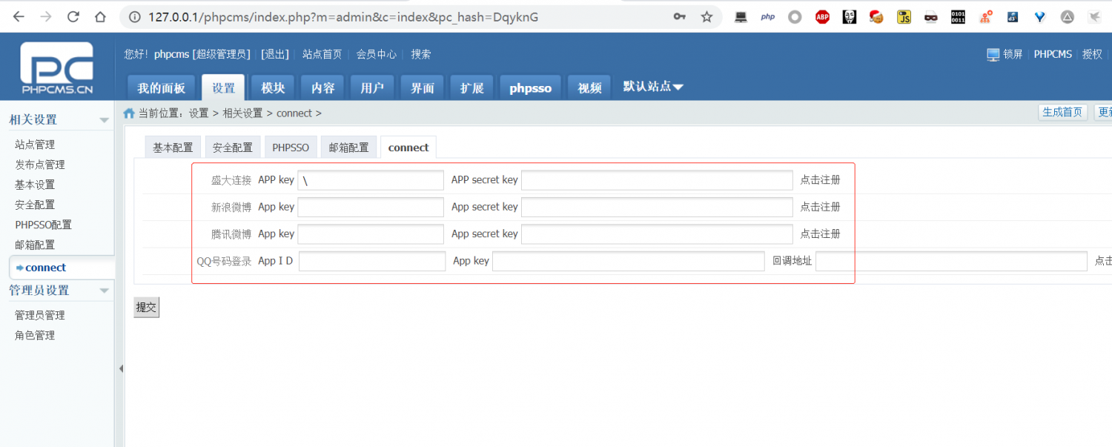
Task: Open the 我的面板 top tab
Action: click(161, 87)
